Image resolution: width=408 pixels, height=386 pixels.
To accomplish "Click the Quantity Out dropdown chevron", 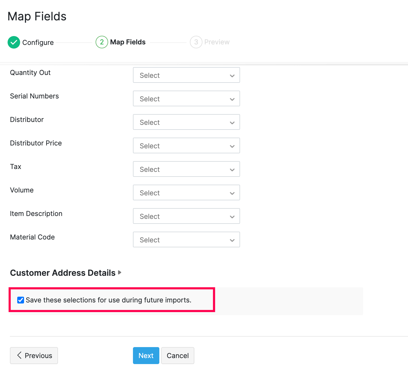I will click(232, 76).
